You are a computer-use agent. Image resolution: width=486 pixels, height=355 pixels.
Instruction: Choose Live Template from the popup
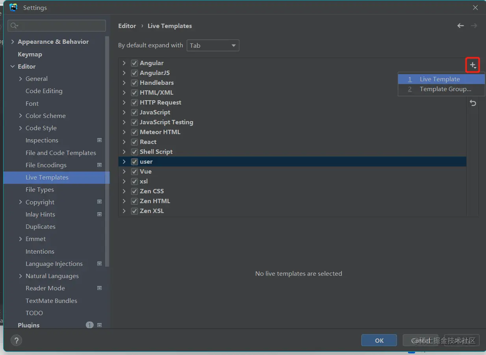point(441,79)
